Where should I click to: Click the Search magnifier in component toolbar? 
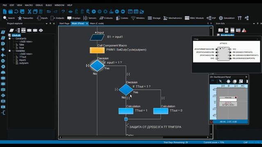click(5, 18)
